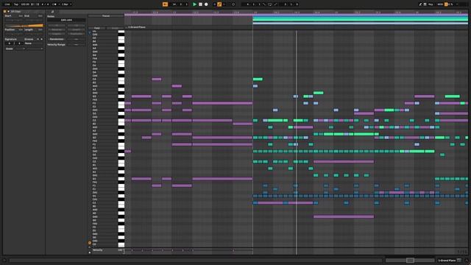The width and height of the screenshot is (471, 265).
Task: Toggle Draw Mode pencil icon
Action: [420, 4]
